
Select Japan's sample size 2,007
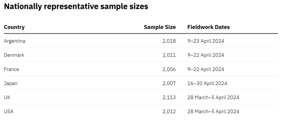click(169, 83)
